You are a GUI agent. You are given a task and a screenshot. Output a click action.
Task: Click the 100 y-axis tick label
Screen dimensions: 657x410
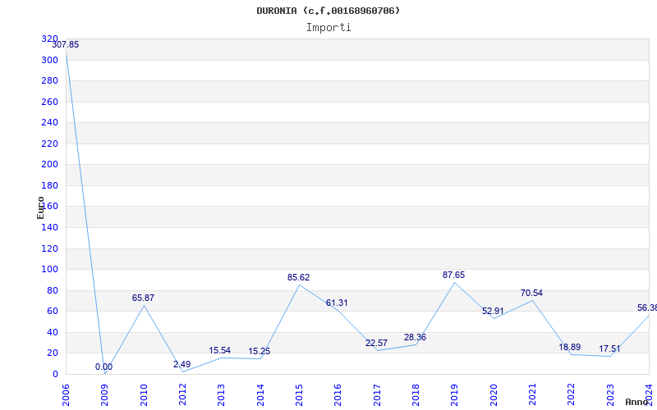49,270
